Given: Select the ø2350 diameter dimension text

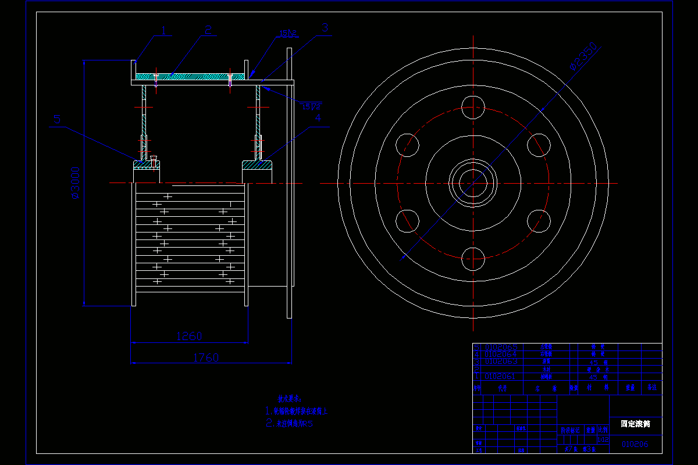Looking at the screenshot, I should point(583,56).
